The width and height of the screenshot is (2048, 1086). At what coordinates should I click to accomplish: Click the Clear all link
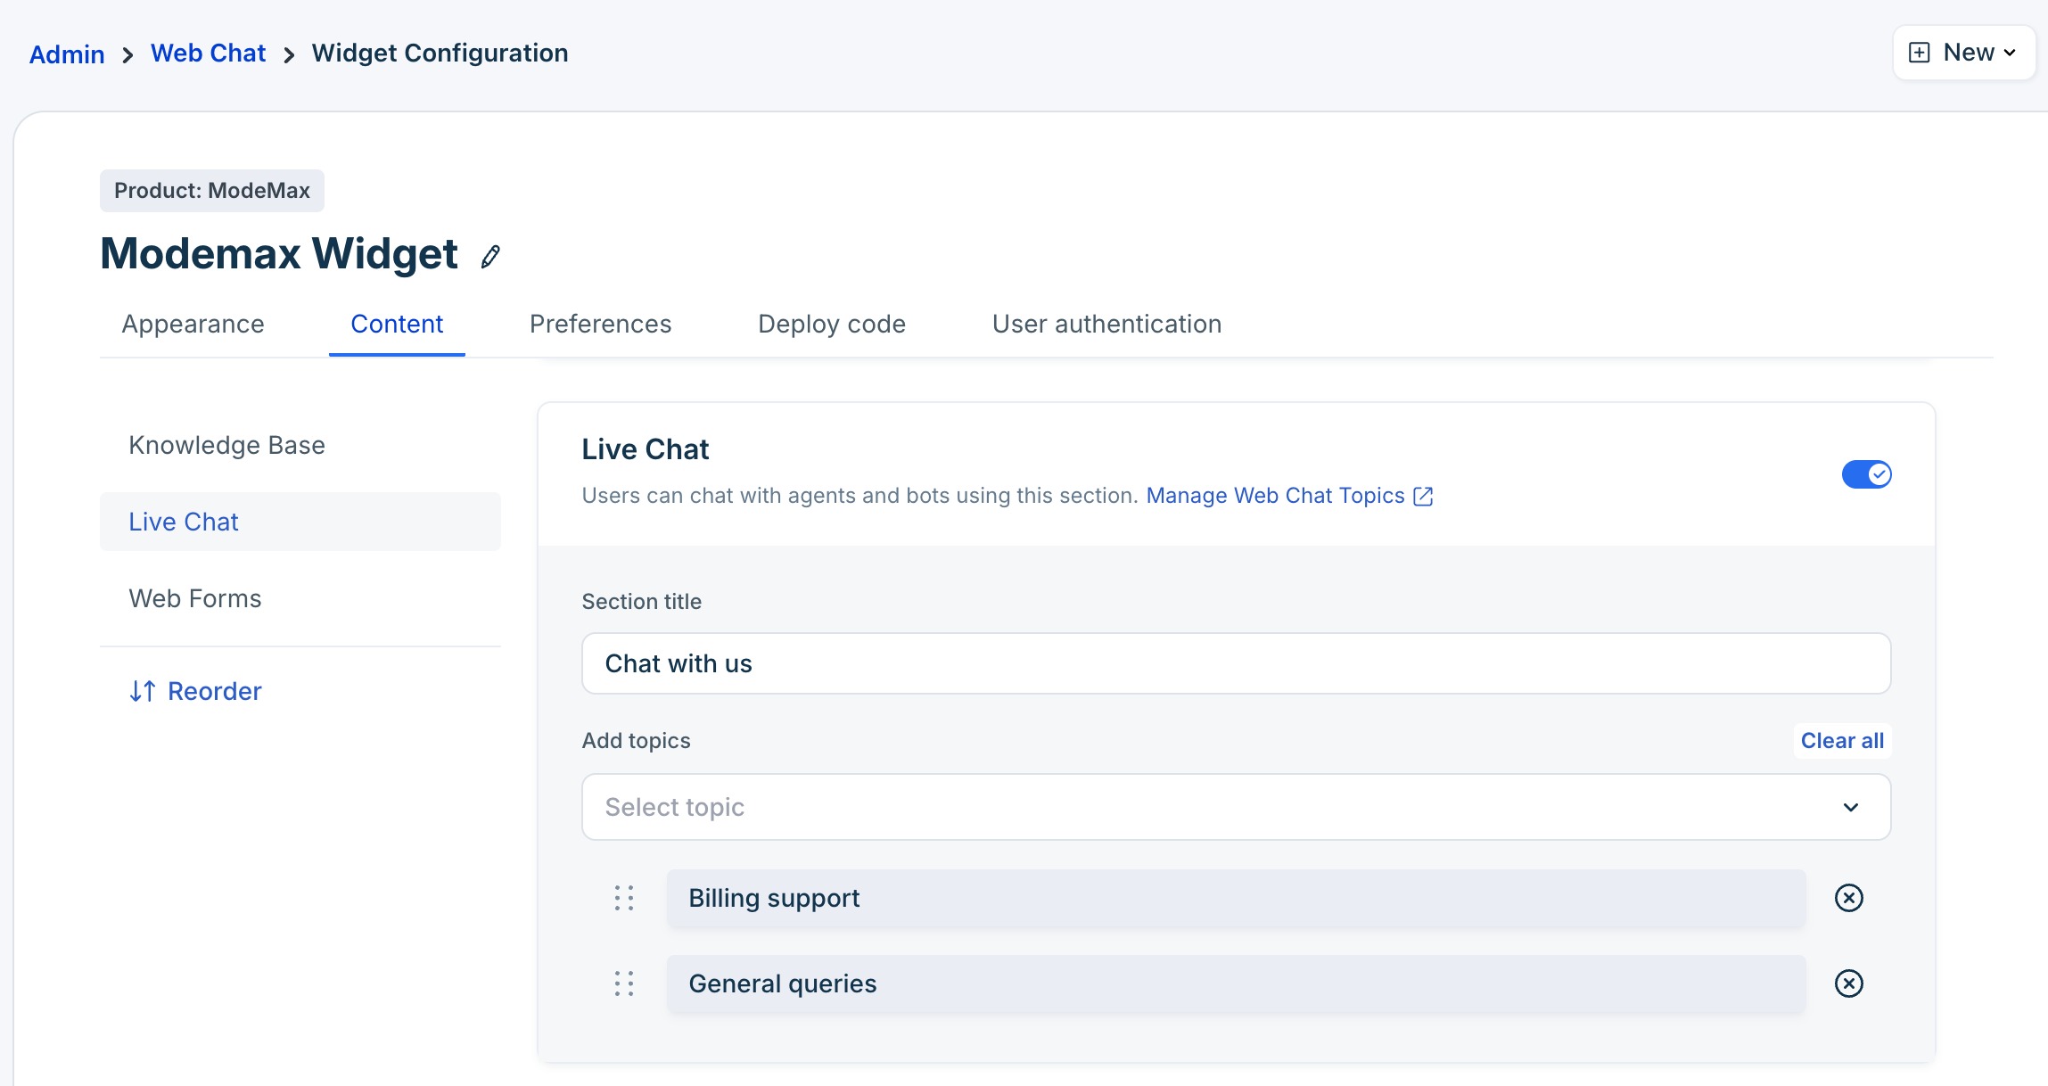click(1841, 741)
